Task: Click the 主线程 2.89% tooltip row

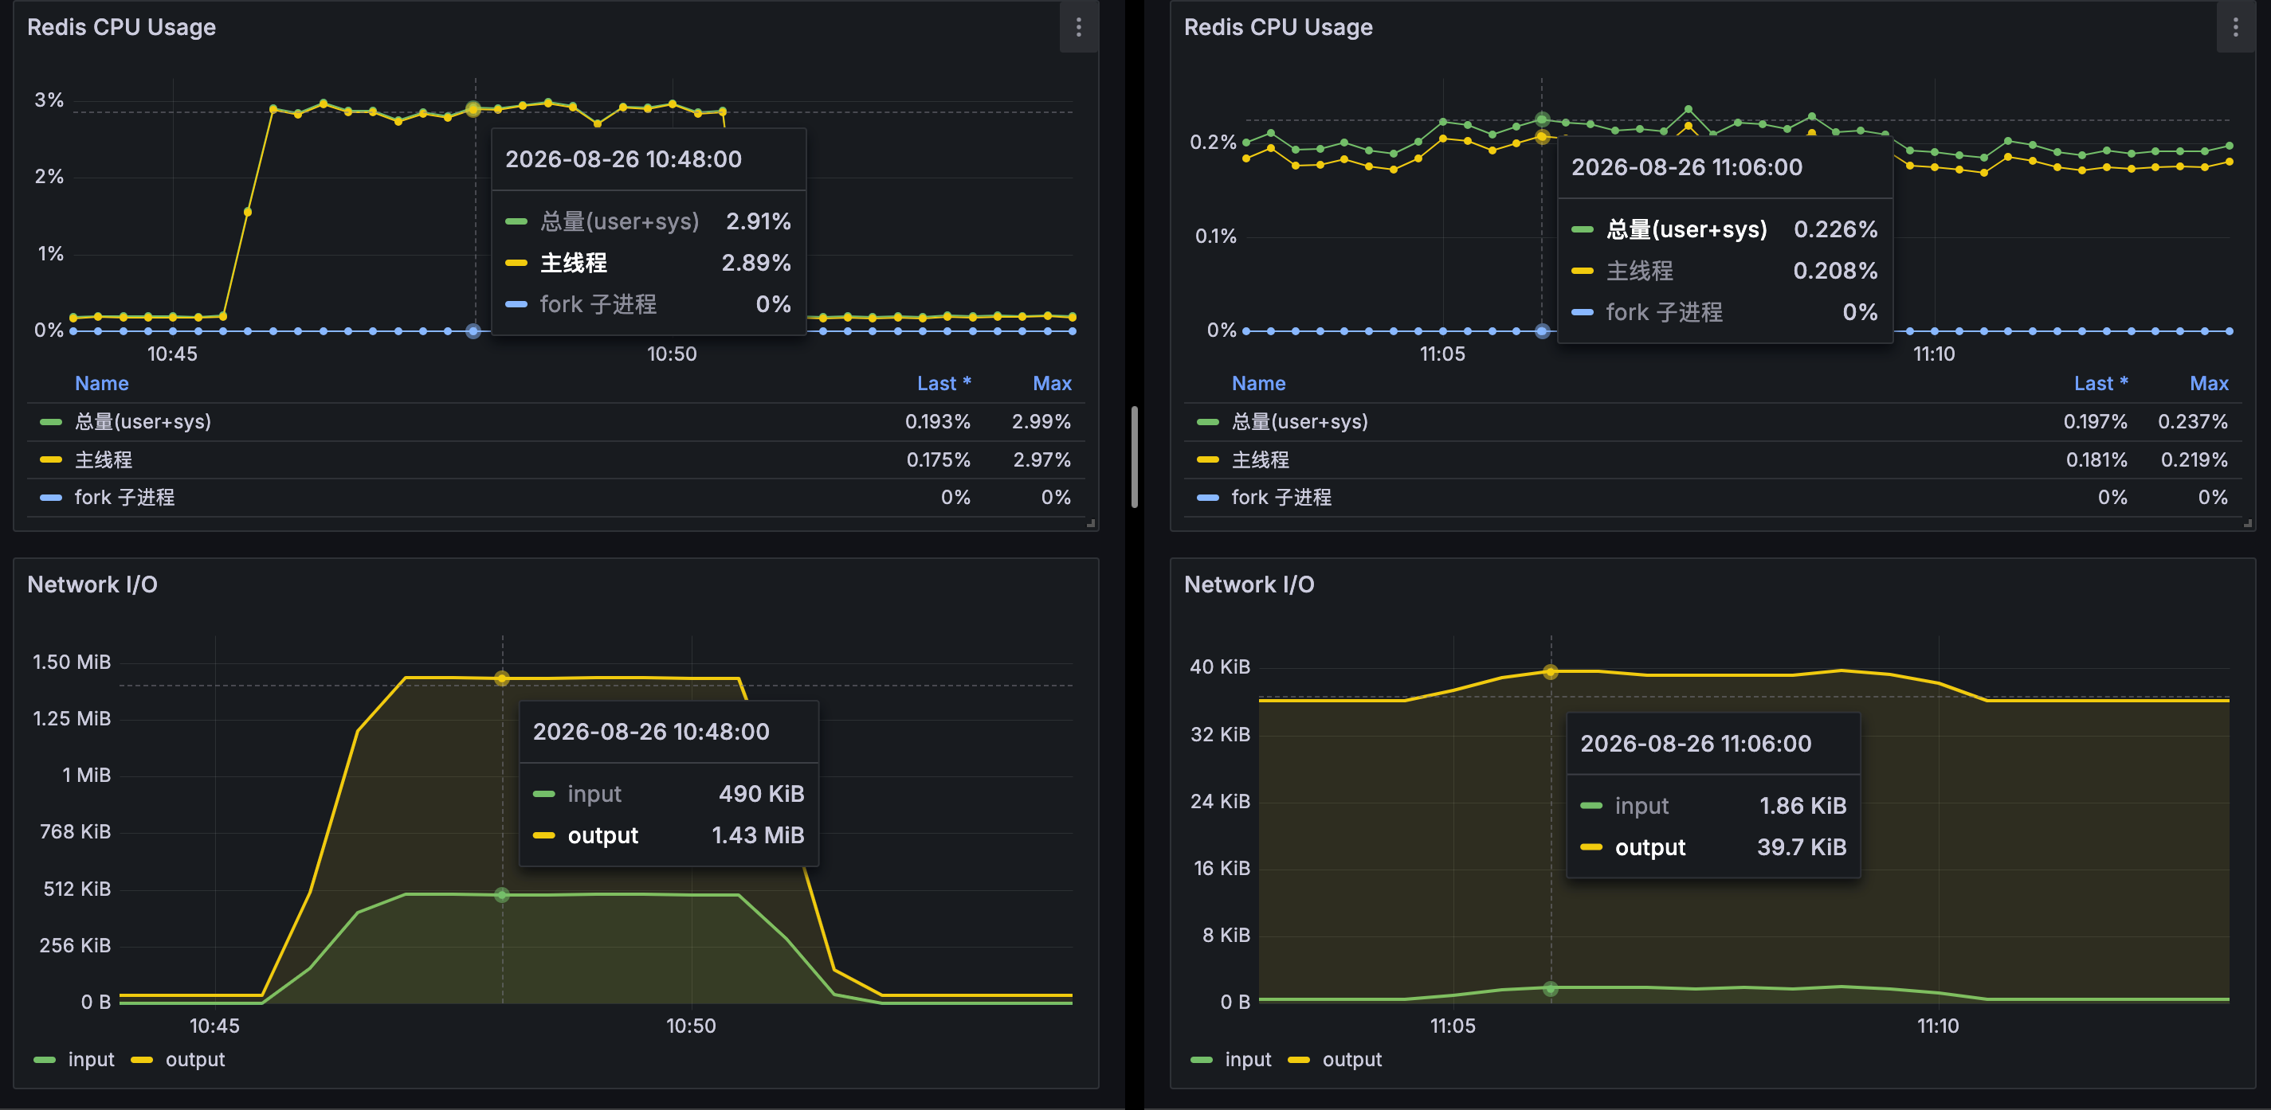Action: click(x=648, y=263)
